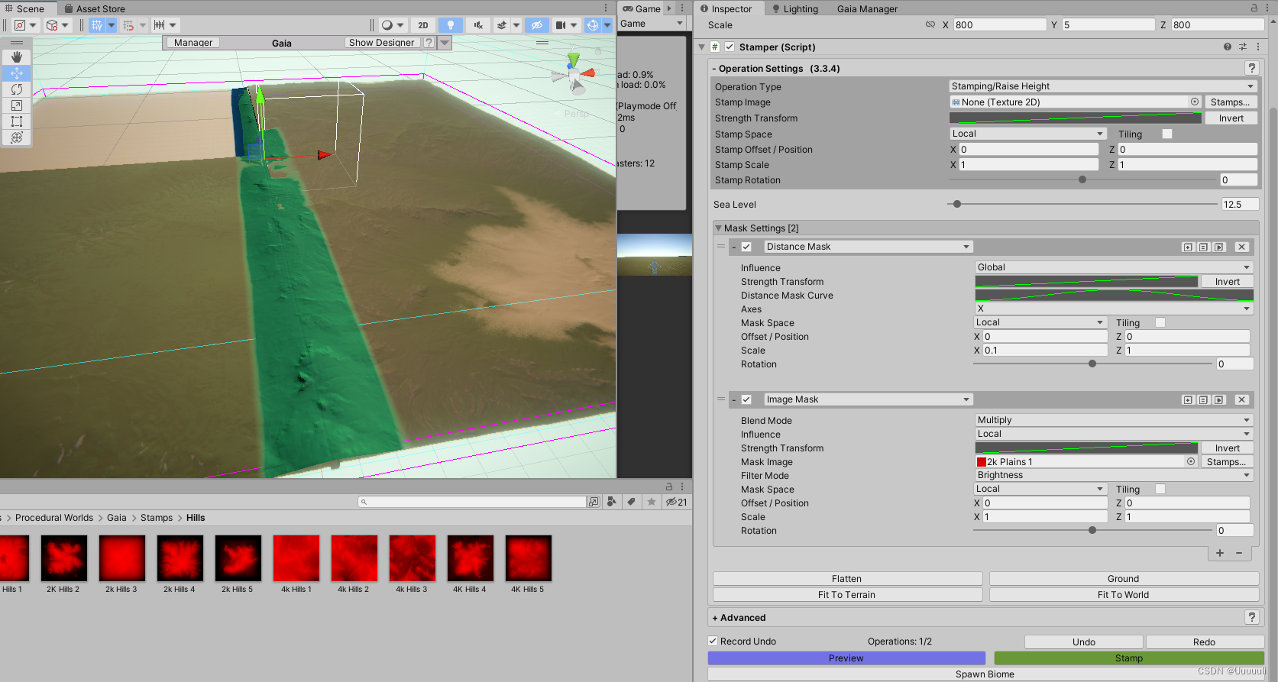The image size is (1278, 682).
Task: Click Show Designer button in Scene
Action: click(382, 43)
